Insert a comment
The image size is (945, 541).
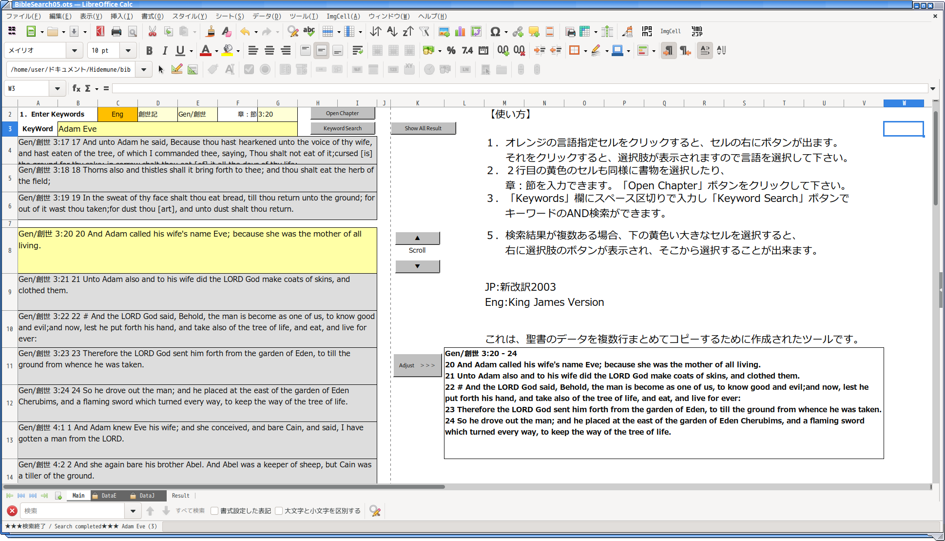[x=534, y=32]
